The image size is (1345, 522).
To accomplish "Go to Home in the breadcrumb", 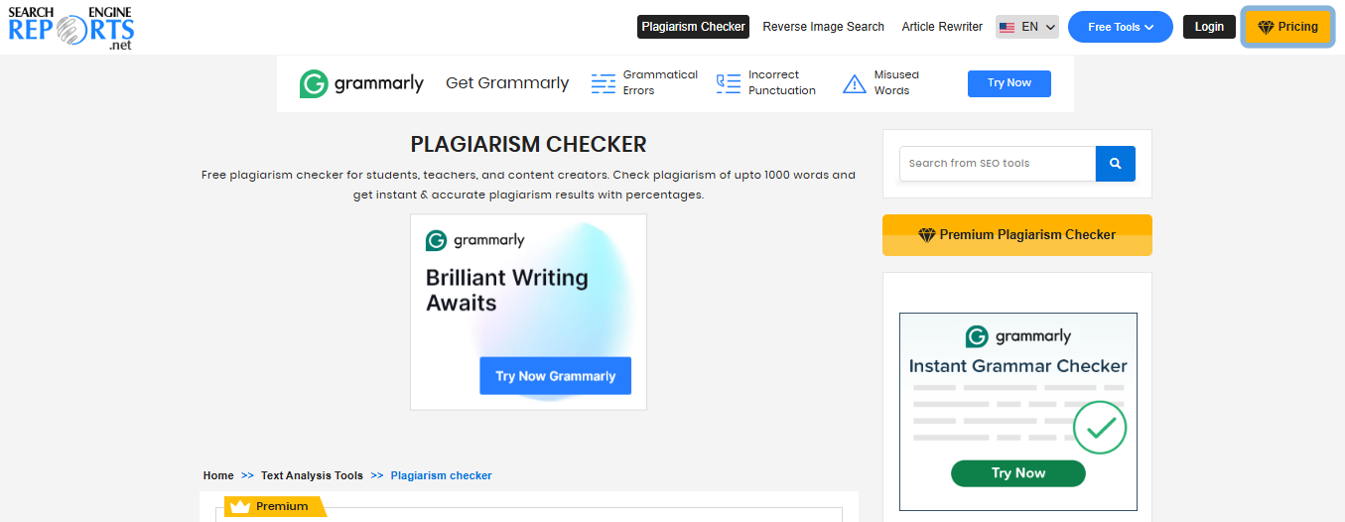I will tap(218, 475).
